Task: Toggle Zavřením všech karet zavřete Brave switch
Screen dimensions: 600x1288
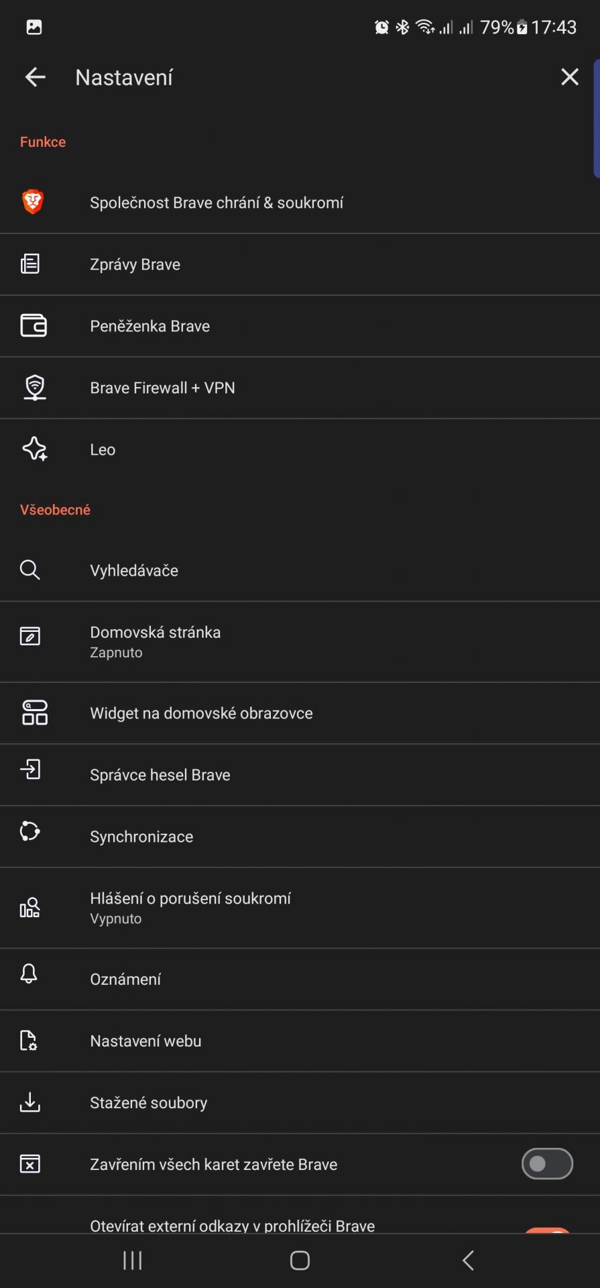Action: [x=547, y=1164]
